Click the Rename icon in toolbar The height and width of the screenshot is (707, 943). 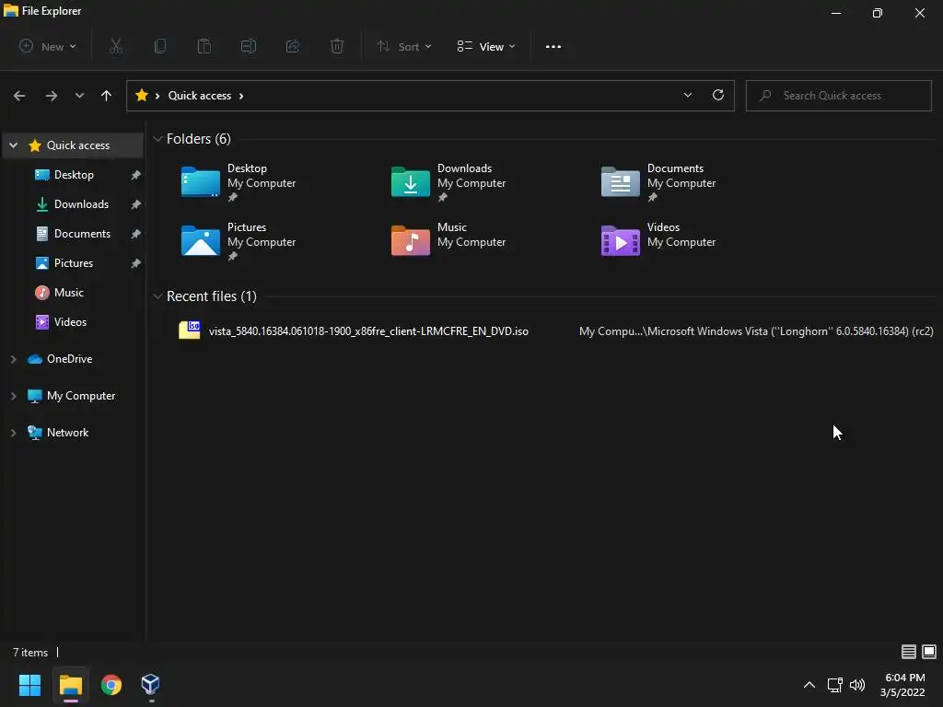pos(249,46)
